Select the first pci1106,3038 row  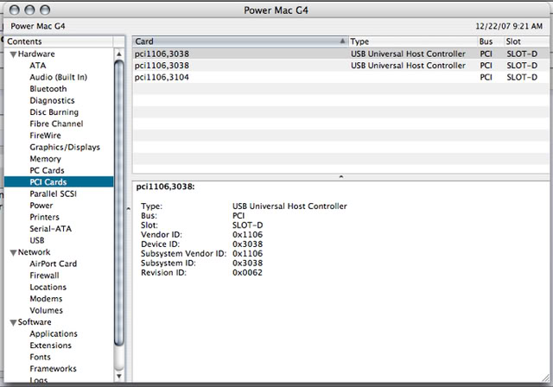click(x=340, y=54)
